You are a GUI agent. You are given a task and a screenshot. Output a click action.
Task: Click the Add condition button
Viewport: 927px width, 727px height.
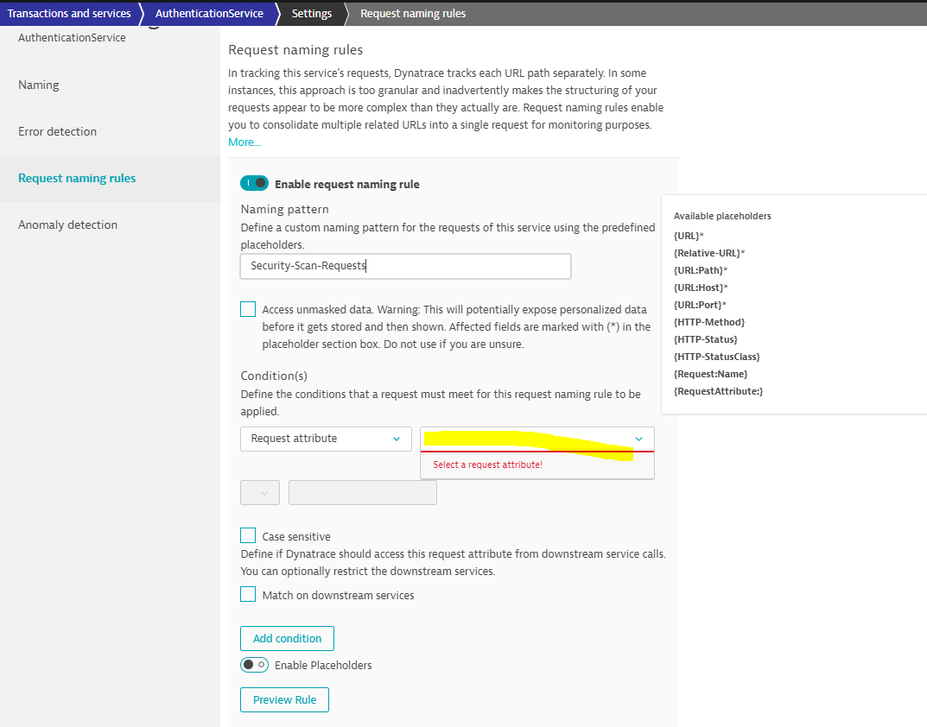click(x=287, y=639)
